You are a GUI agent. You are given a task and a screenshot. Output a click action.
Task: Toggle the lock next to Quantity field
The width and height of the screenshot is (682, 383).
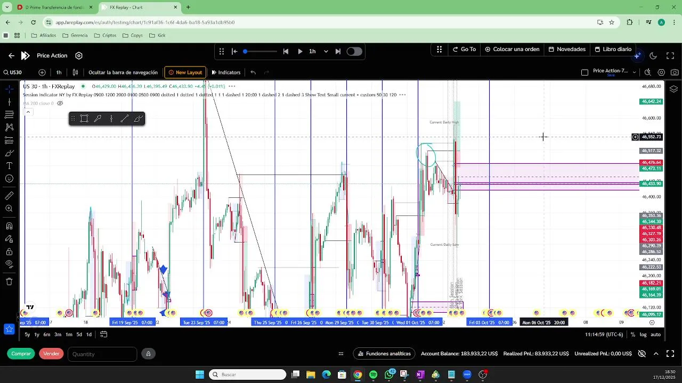tap(148, 354)
